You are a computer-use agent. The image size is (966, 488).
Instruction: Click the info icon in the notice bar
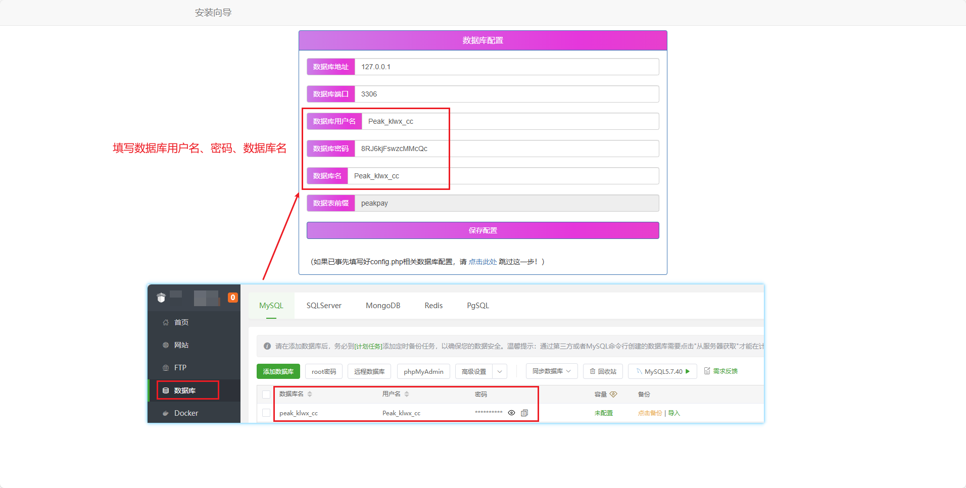point(267,346)
